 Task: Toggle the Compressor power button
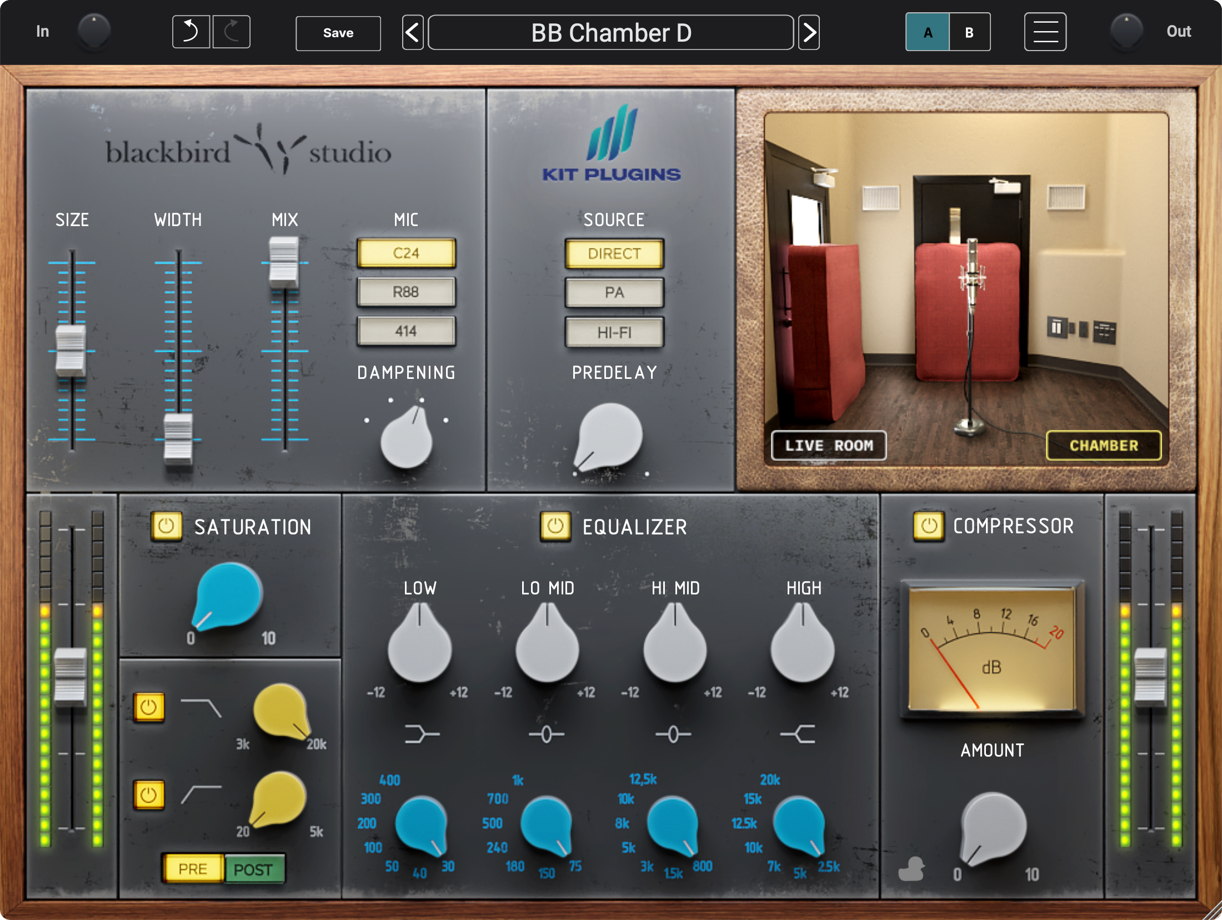[x=929, y=526]
